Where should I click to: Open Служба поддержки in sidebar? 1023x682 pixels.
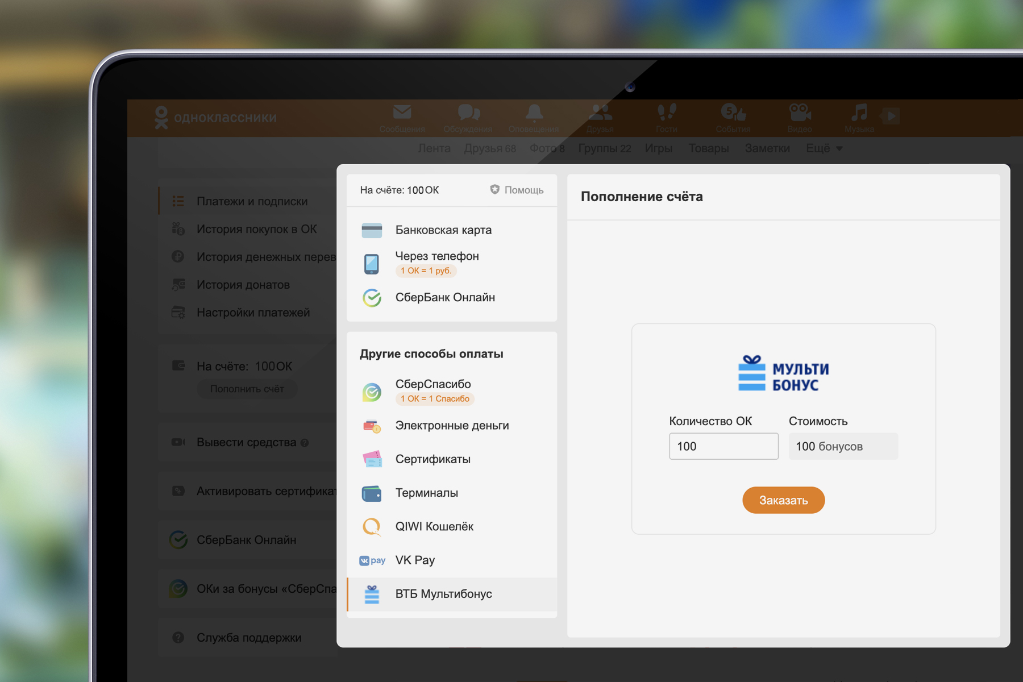(249, 638)
